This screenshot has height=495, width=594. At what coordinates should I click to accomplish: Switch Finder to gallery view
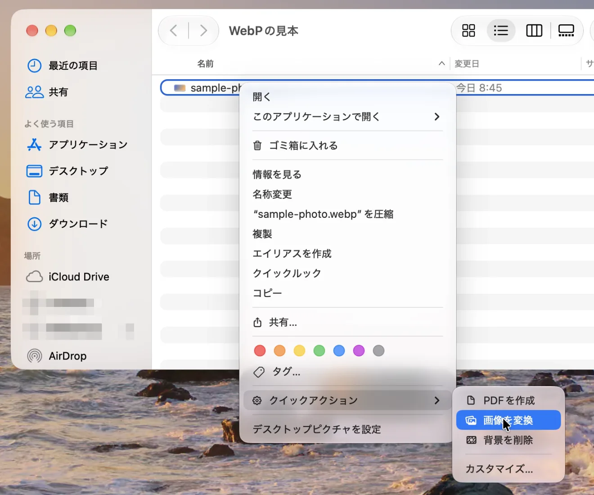coord(566,31)
